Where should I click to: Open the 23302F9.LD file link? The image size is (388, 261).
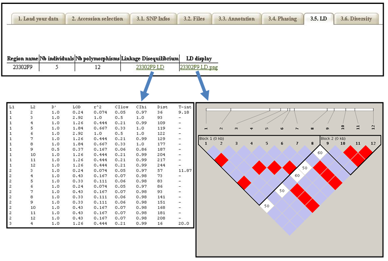point(150,67)
